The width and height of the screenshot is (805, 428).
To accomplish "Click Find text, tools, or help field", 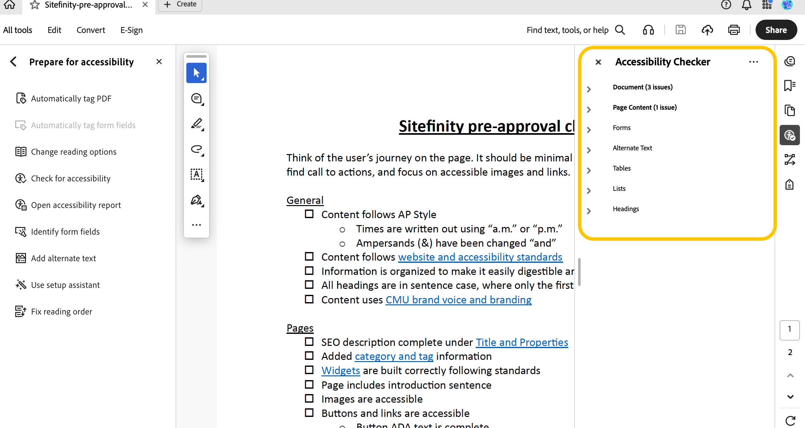I will click(567, 30).
